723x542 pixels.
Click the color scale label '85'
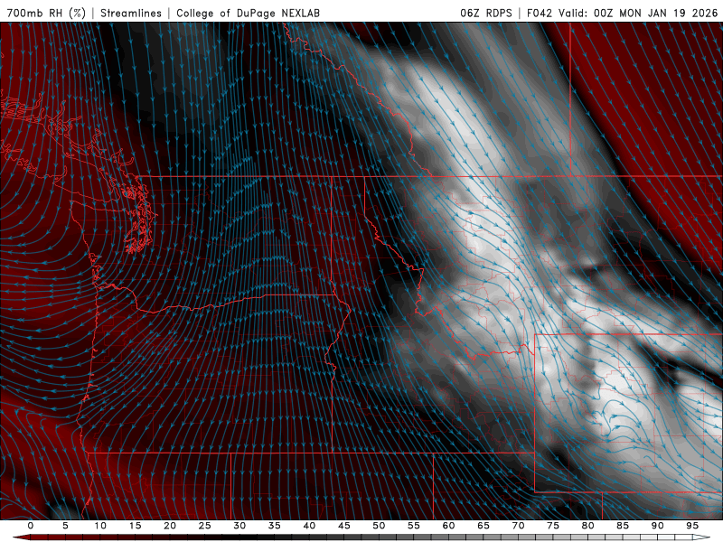click(623, 526)
